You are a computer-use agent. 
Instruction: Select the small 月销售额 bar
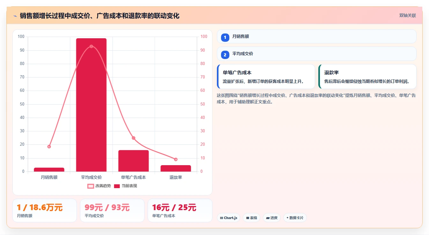49,170
